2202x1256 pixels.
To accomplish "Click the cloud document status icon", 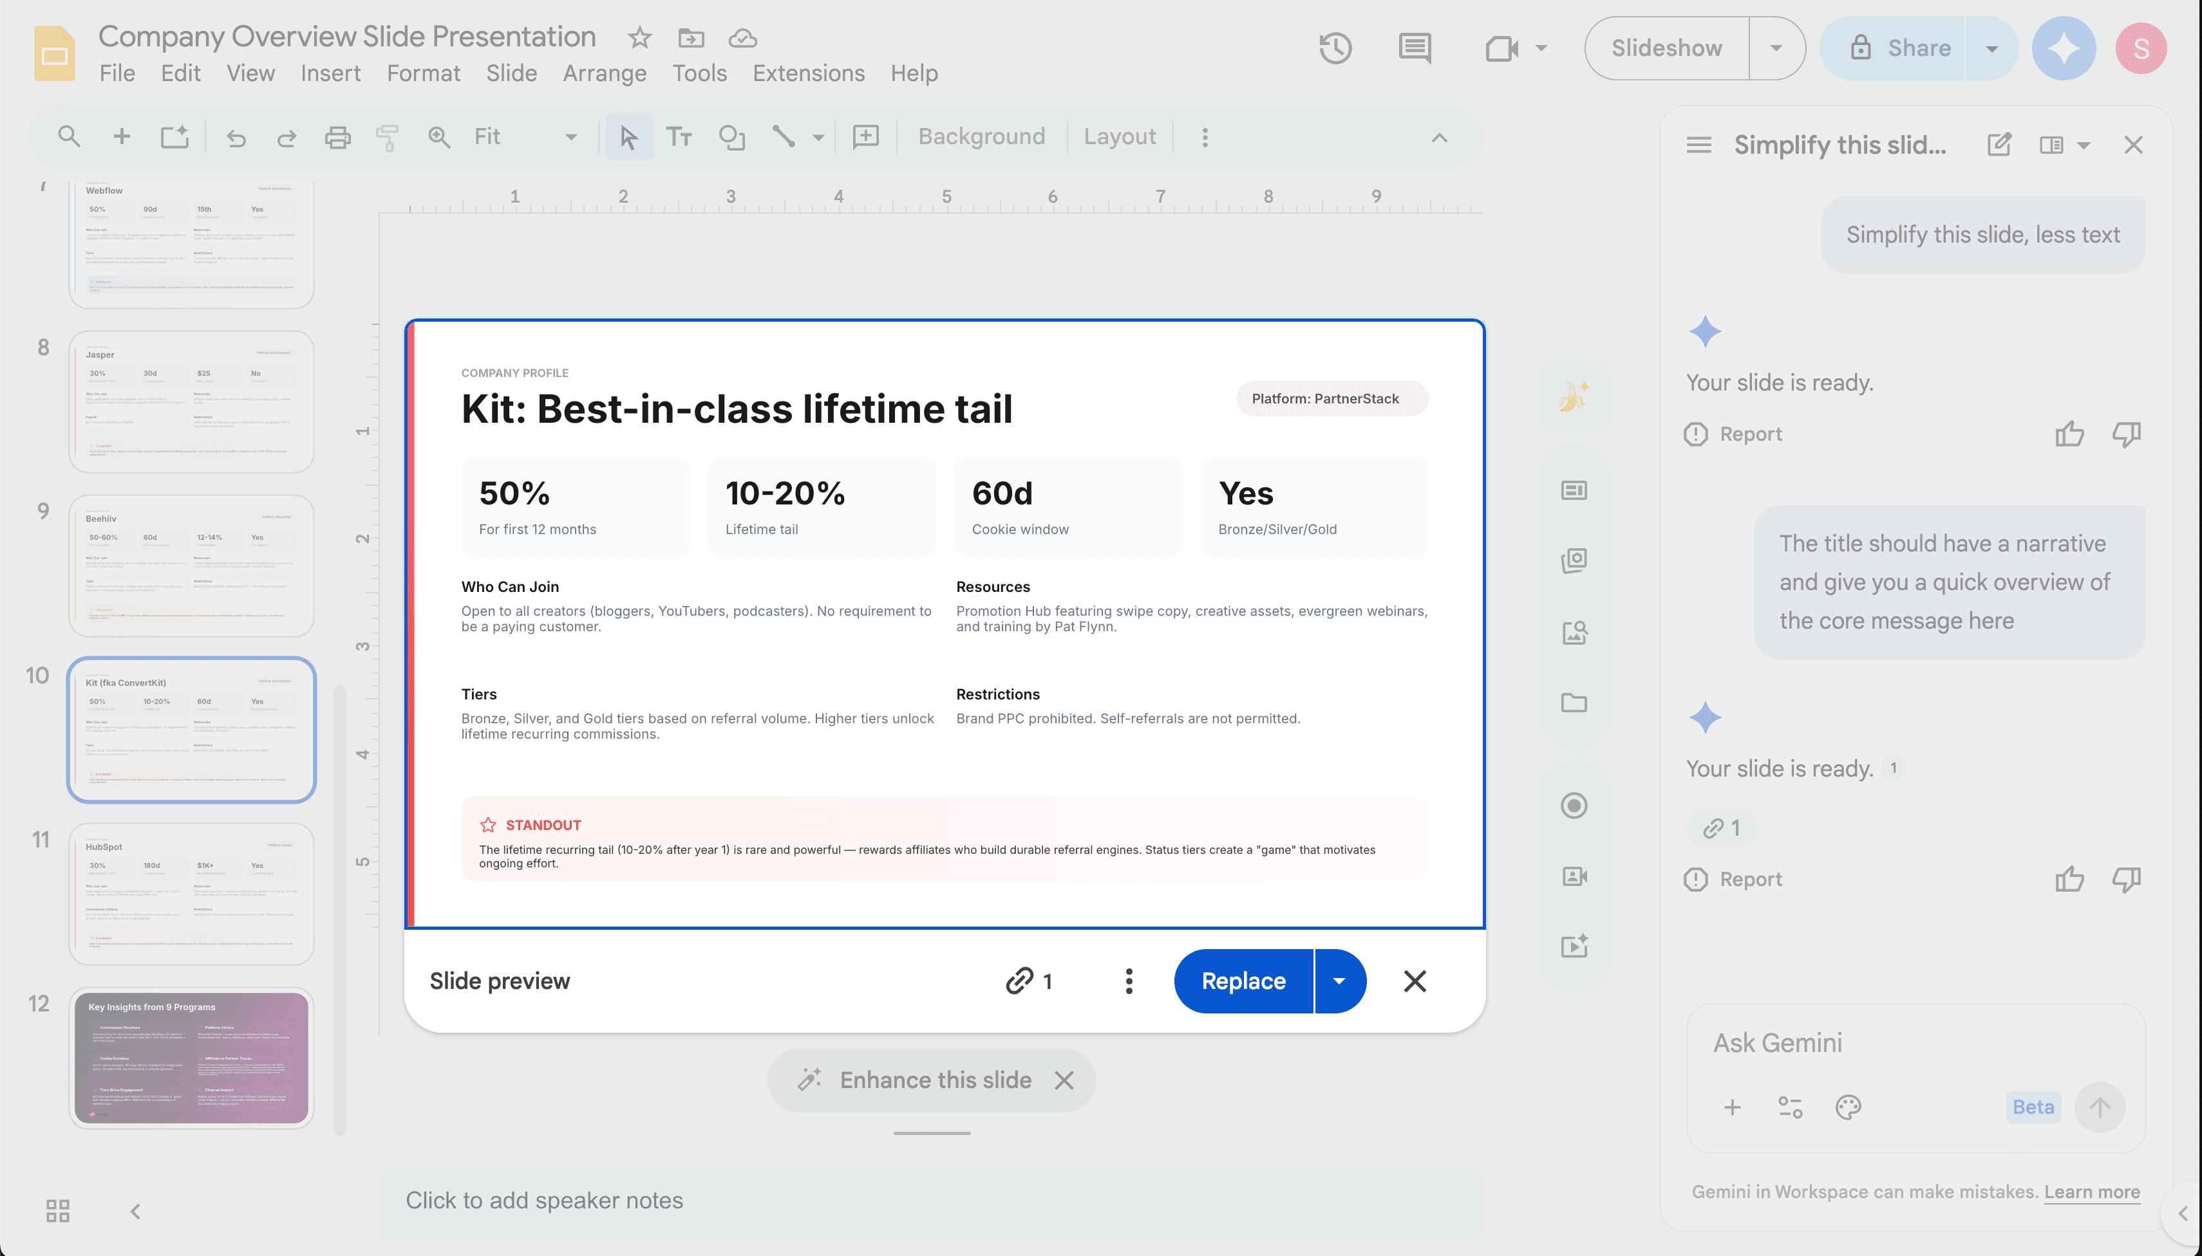I will coord(742,38).
